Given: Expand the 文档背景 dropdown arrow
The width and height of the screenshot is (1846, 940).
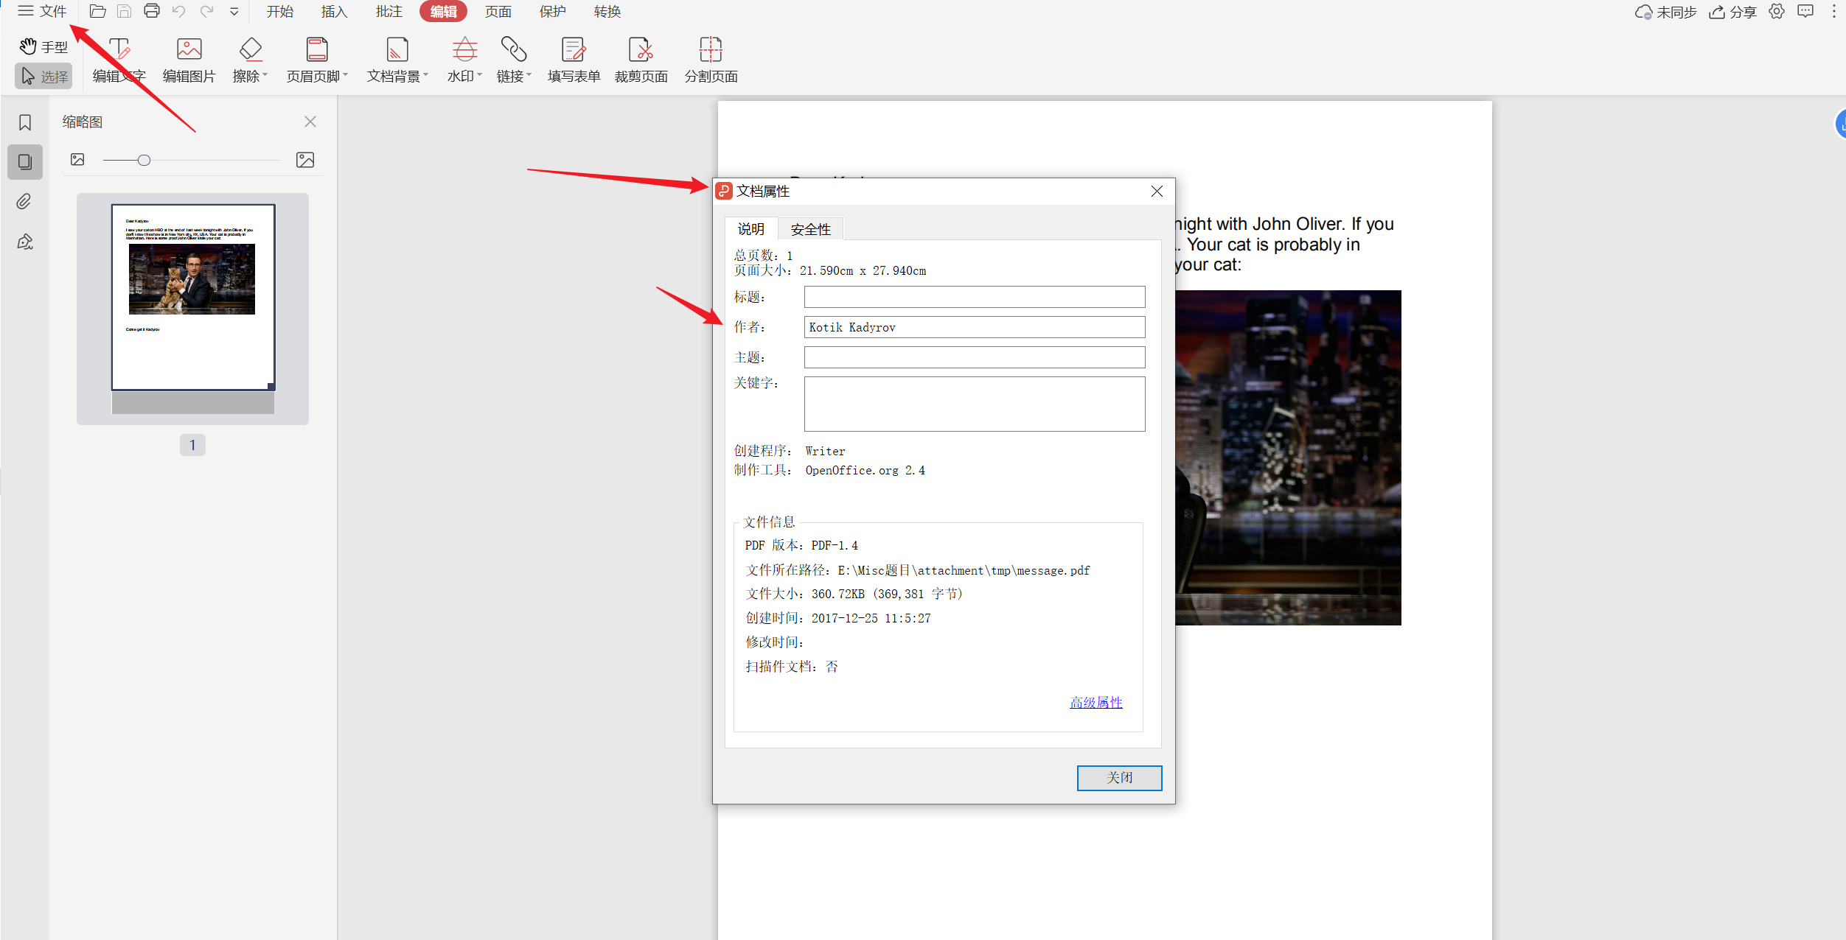Looking at the screenshot, I should click(425, 75).
